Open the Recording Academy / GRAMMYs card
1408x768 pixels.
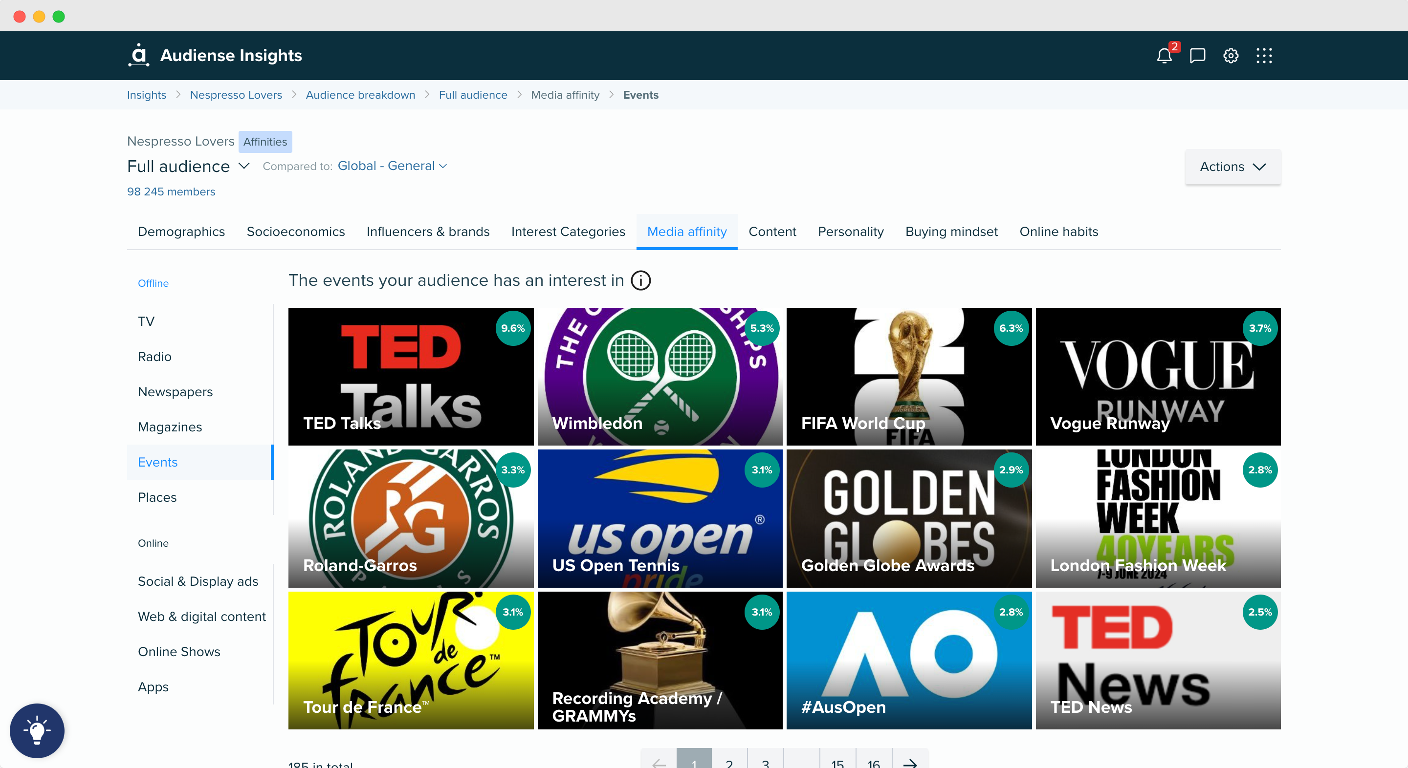point(660,661)
